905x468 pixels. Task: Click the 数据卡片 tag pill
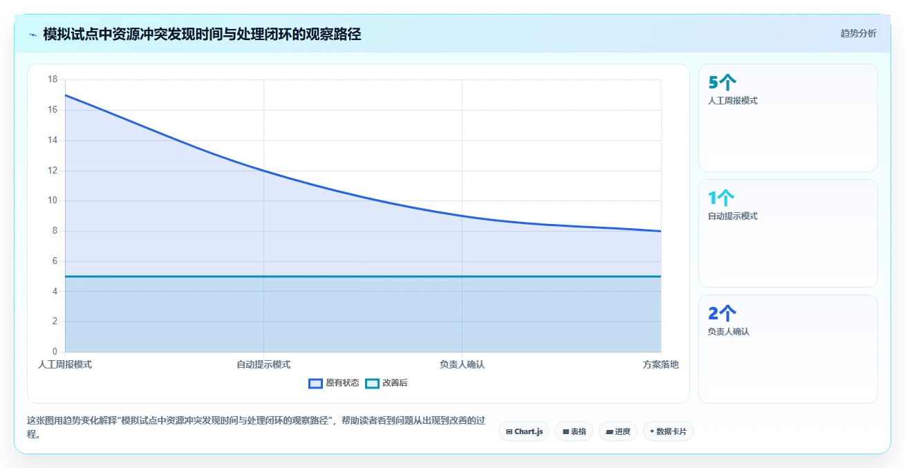(x=668, y=431)
